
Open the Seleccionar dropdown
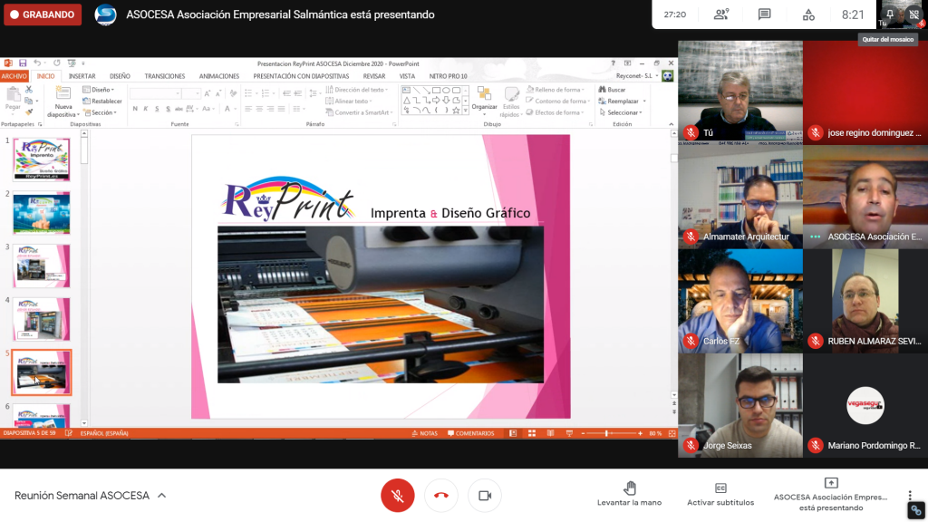tap(620, 112)
